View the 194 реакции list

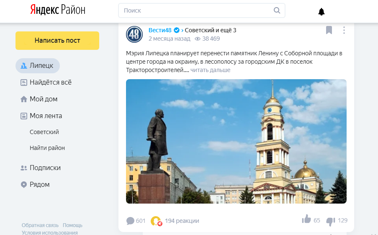[182, 221]
